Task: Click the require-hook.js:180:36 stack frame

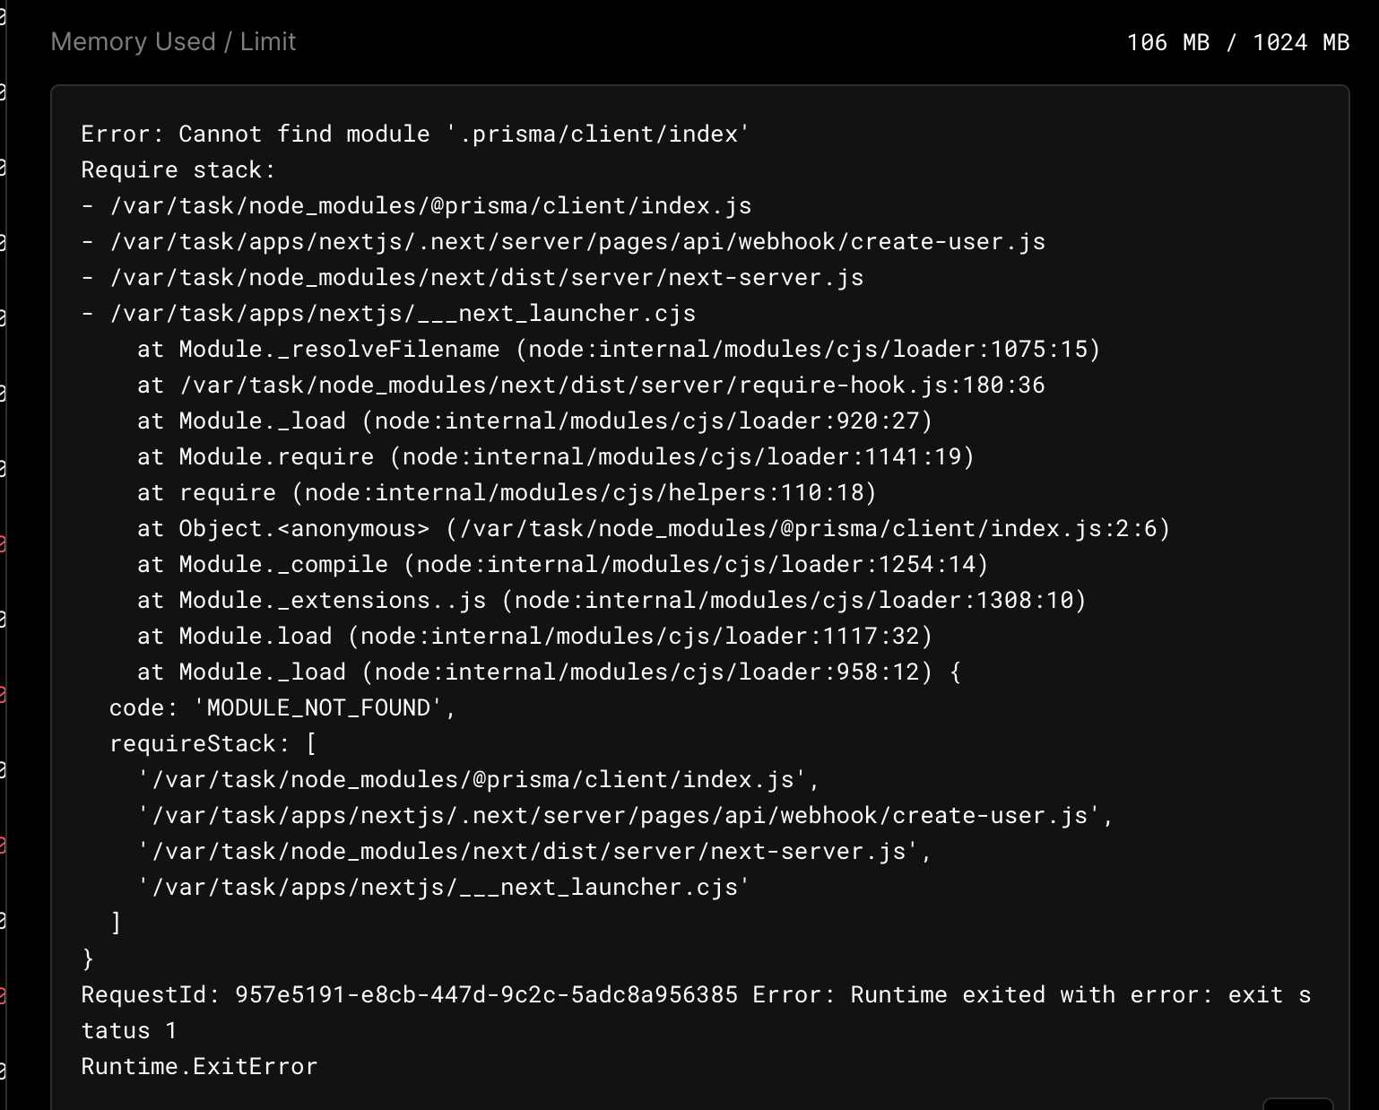Action: 590,385
